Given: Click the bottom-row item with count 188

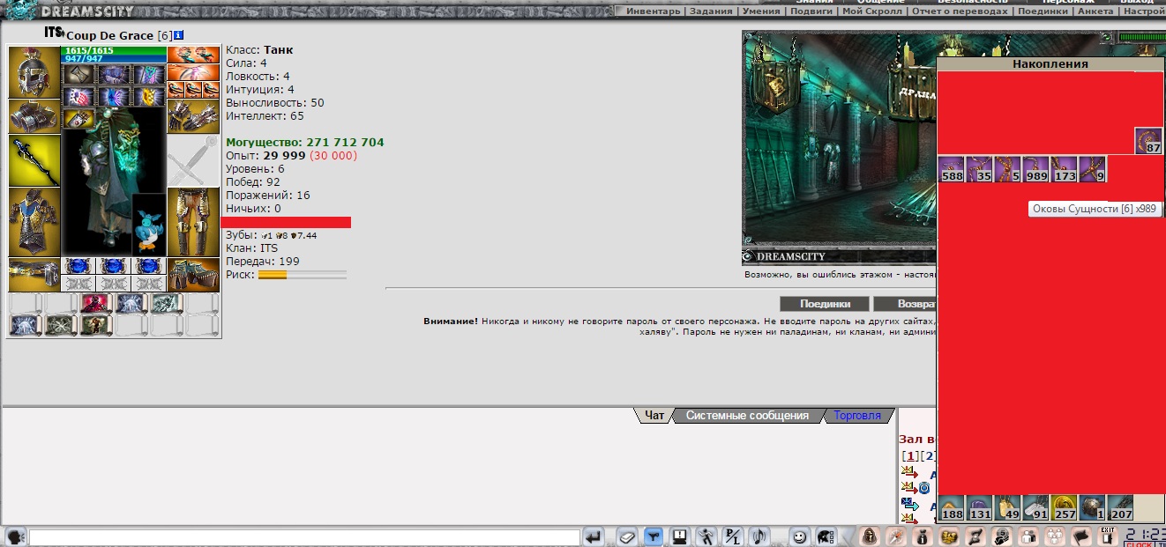Looking at the screenshot, I should click(951, 507).
